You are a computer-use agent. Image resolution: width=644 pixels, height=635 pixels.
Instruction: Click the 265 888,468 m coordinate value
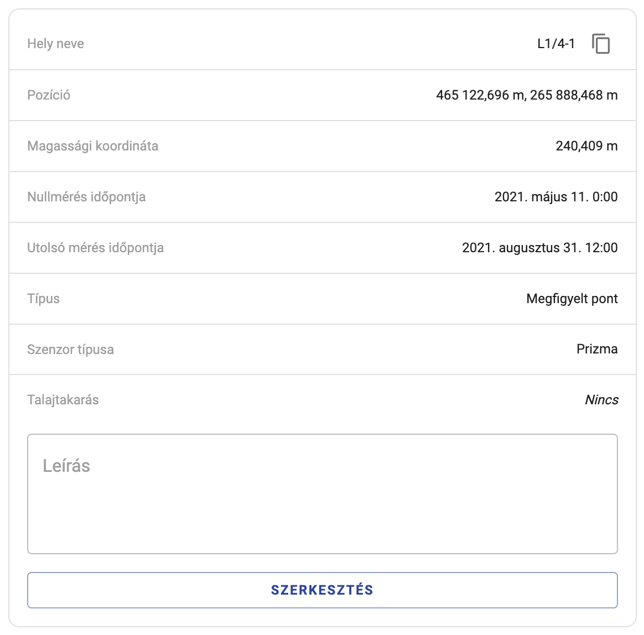(574, 95)
